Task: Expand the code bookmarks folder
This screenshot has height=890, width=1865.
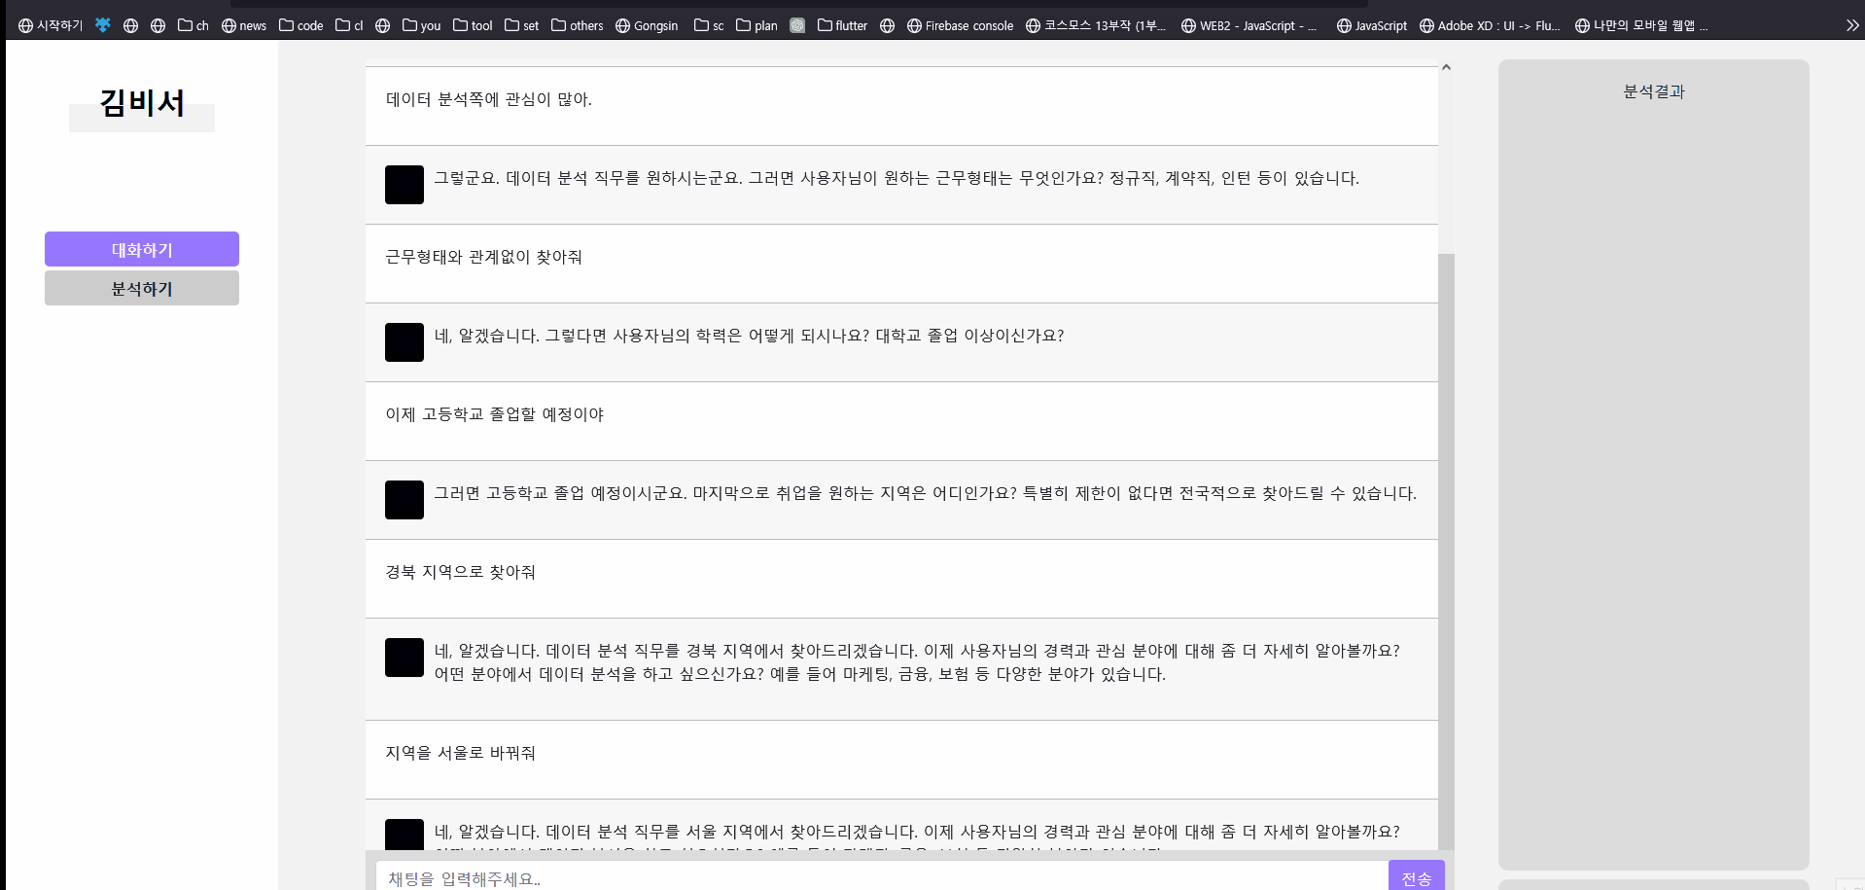Action: 301,25
